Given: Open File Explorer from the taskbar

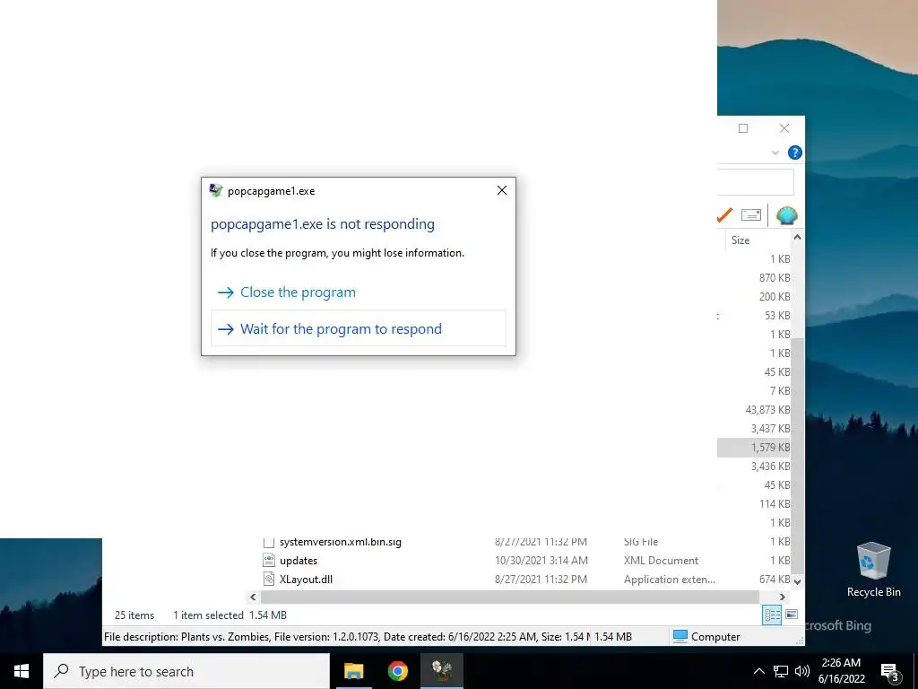Looking at the screenshot, I should [353, 671].
